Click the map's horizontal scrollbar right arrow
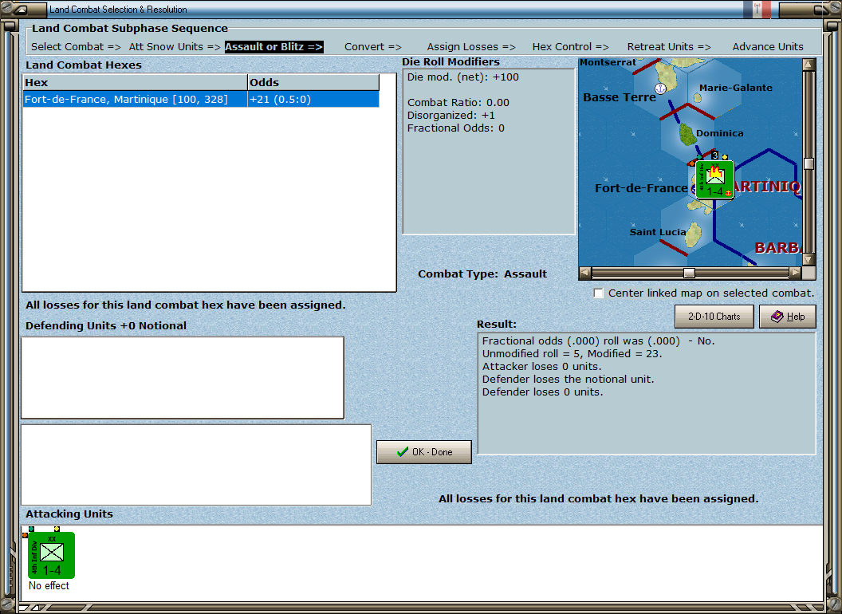 point(795,273)
